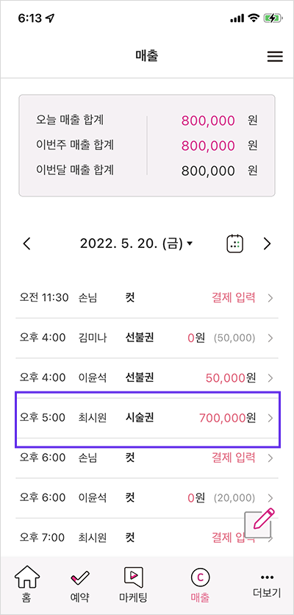Tap the 이번달 매출 합계 row

[x=147, y=171]
